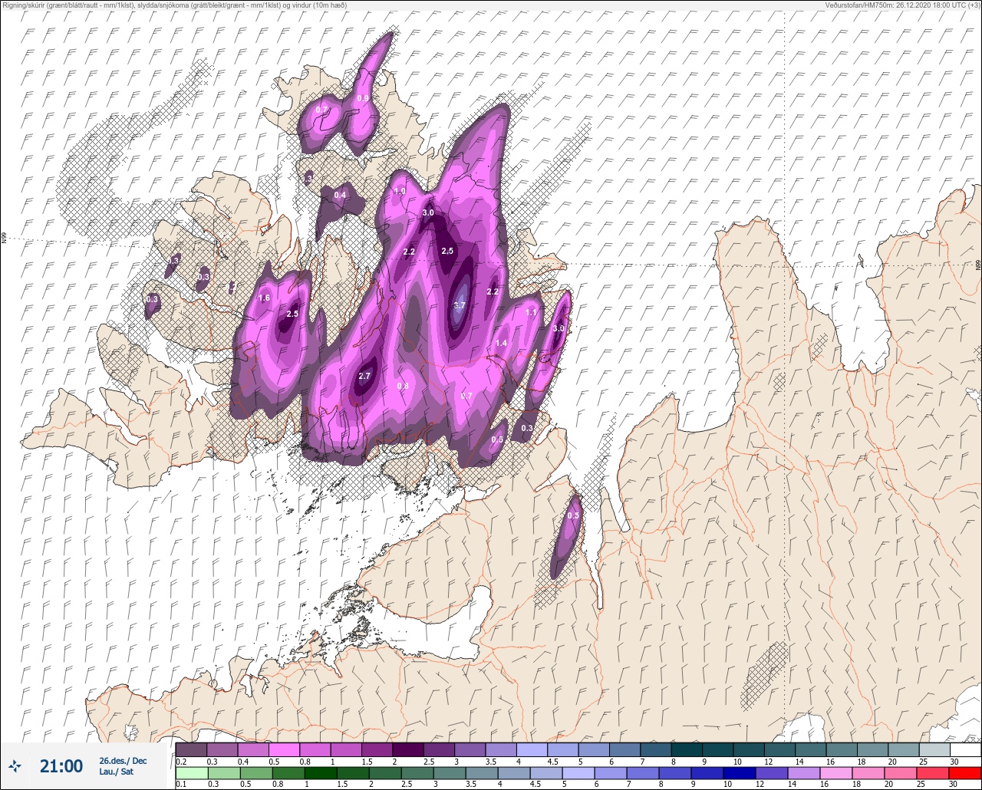Click the '26.des./ Dec' date text
Image resolution: width=982 pixels, height=790 pixels.
pos(123,760)
